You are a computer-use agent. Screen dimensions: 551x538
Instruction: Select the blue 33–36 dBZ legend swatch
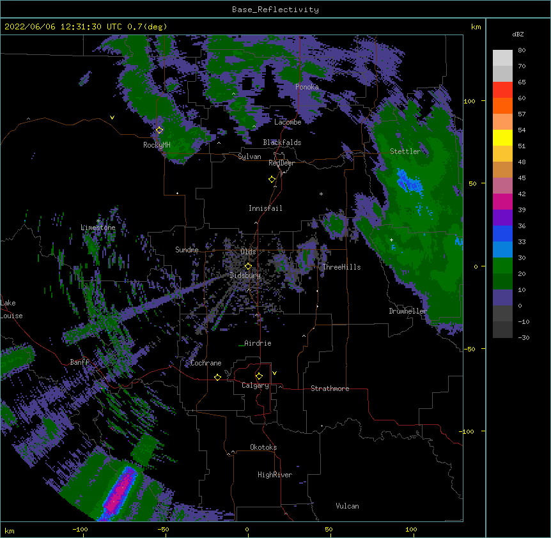coord(502,233)
